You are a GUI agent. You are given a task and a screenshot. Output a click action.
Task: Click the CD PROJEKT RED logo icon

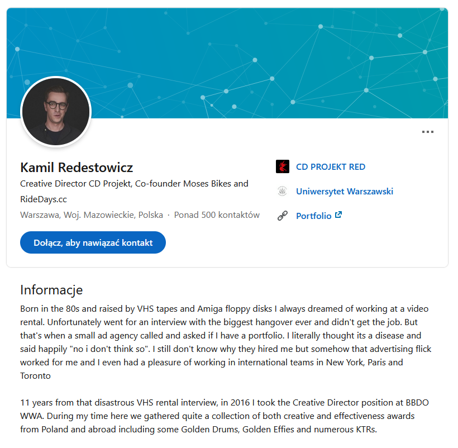(283, 166)
